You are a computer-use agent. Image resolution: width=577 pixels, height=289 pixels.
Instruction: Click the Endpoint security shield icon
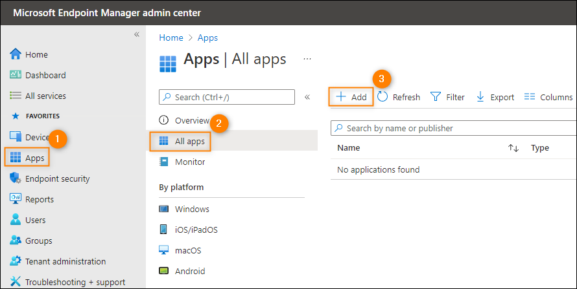tap(16, 178)
